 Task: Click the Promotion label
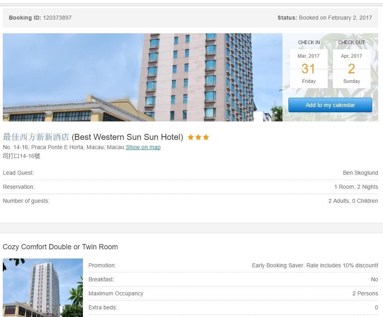[x=102, y=265]
